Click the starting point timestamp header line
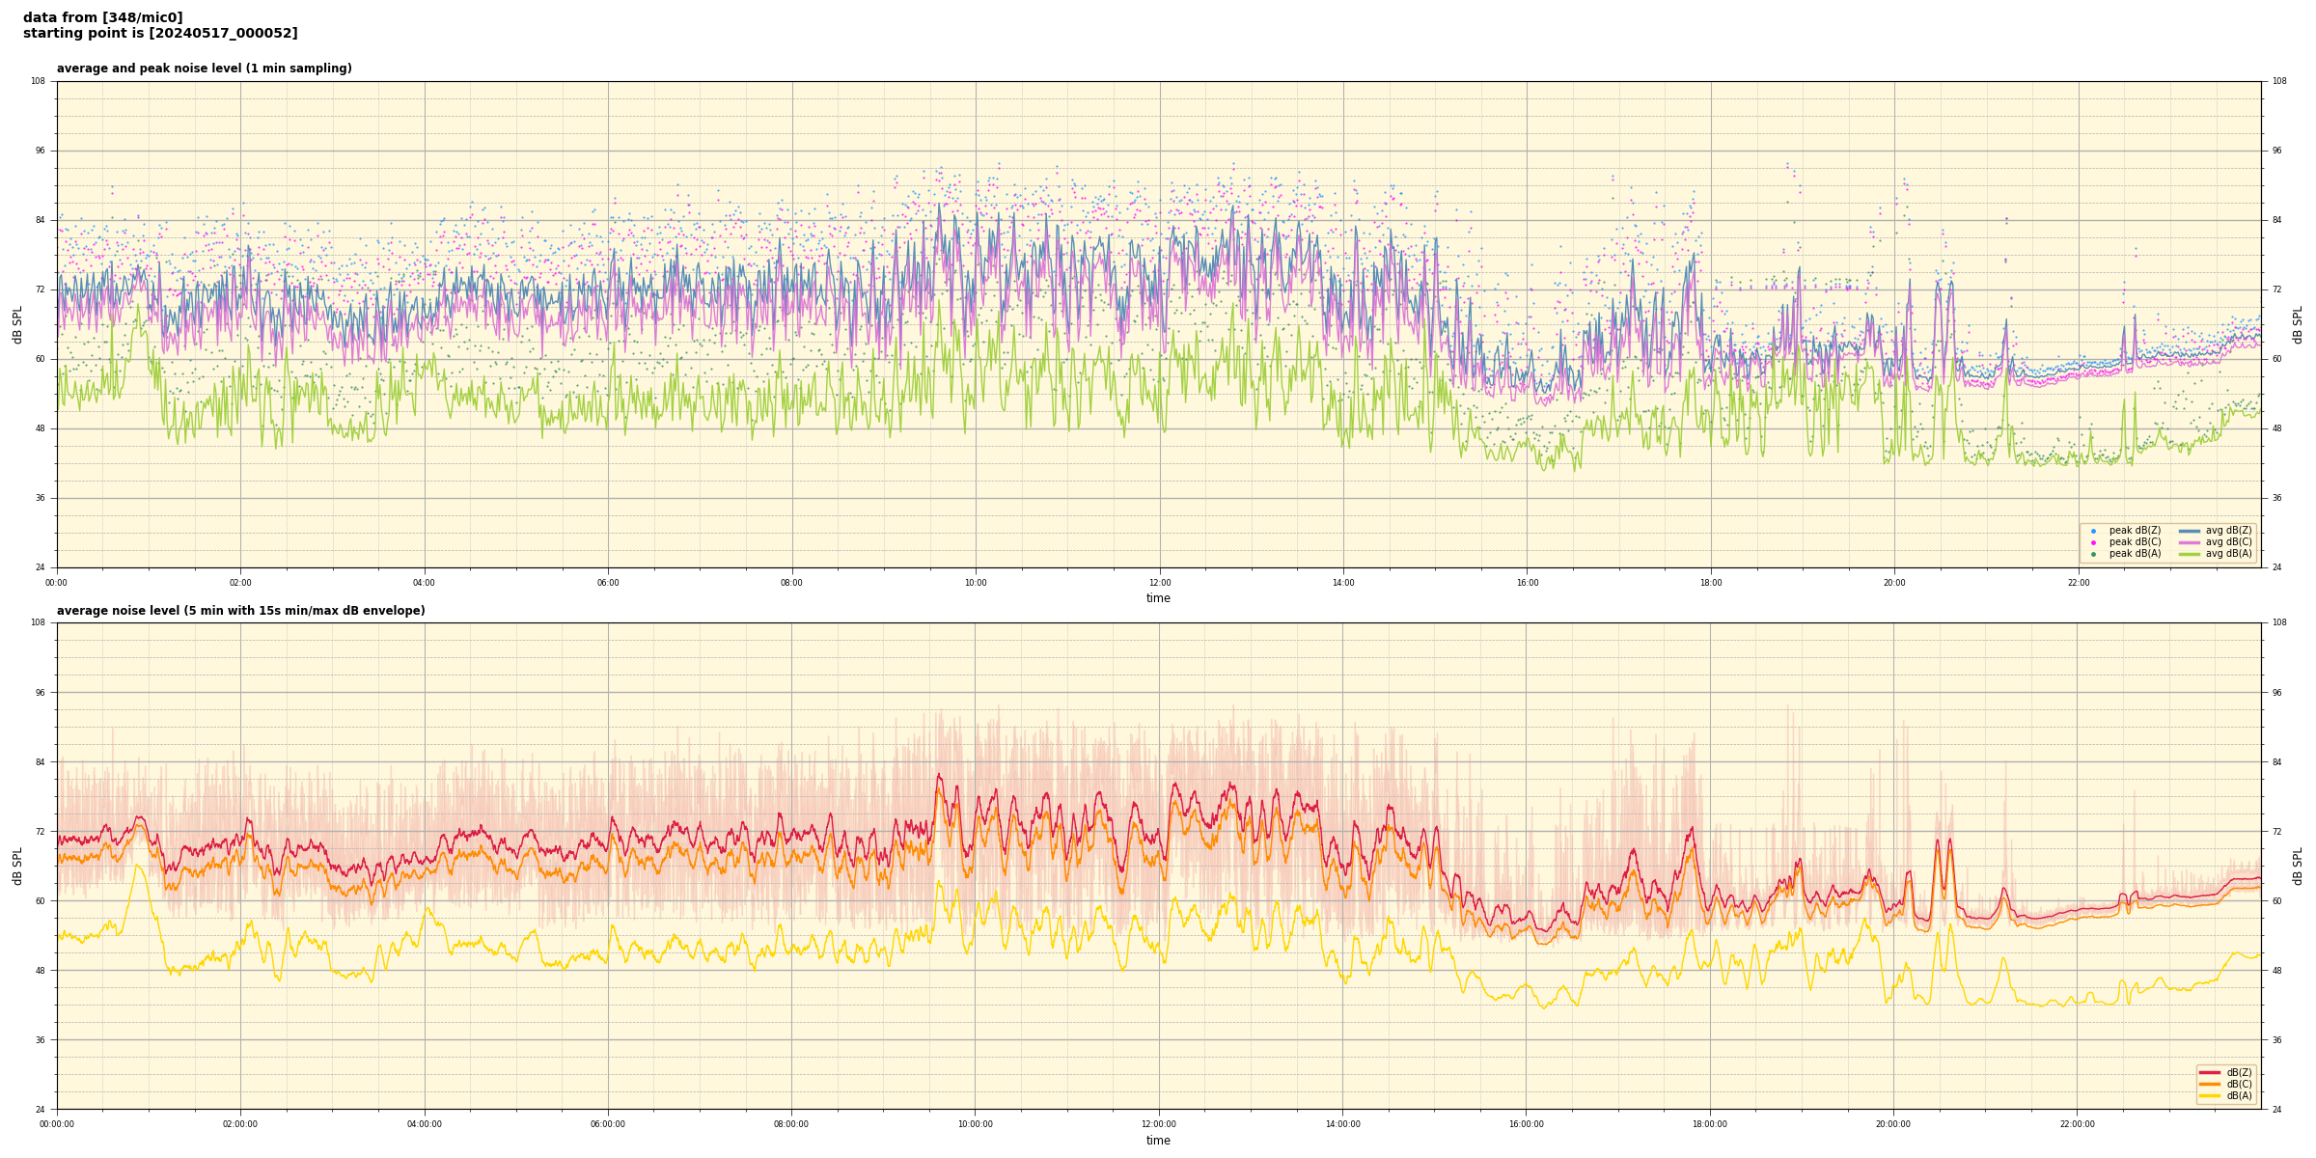Image resolution: width=2316 pixels, height=1158 pixels. point(160,33)
